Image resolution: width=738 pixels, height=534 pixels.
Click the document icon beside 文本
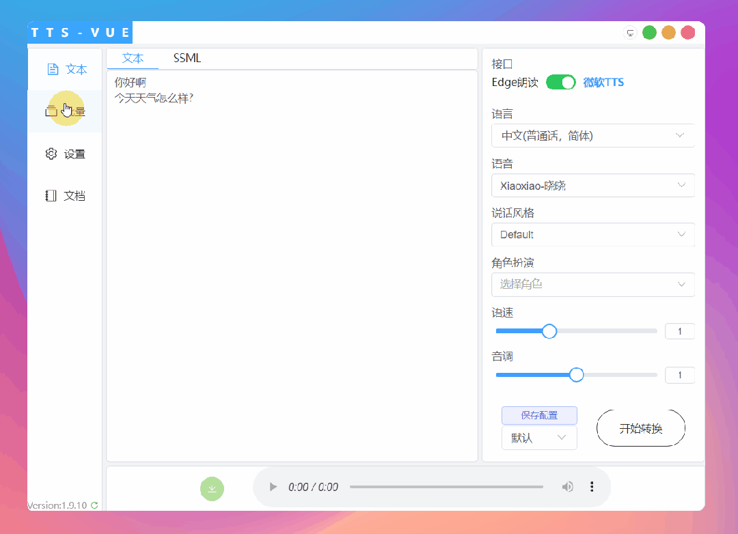53,70
